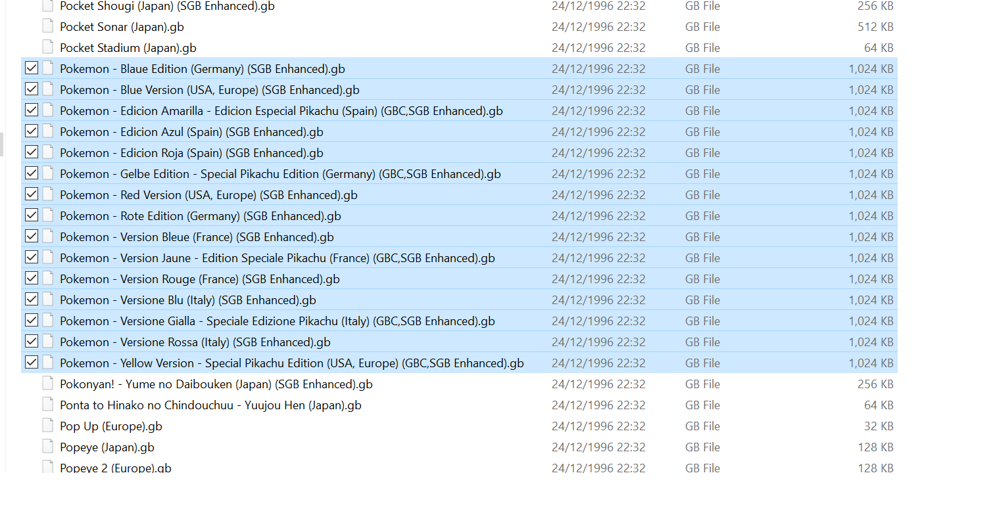Click file icon of Pocket Stadium (Japan).gb
The image size is (993, 515).
(47, 47)
